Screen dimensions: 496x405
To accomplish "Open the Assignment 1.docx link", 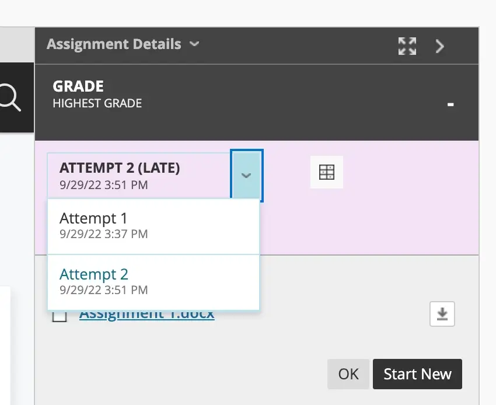I will pyautogui.click(x=147, y=313).
